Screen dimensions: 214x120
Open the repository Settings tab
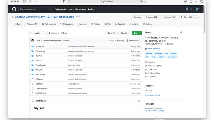[147, 24]
